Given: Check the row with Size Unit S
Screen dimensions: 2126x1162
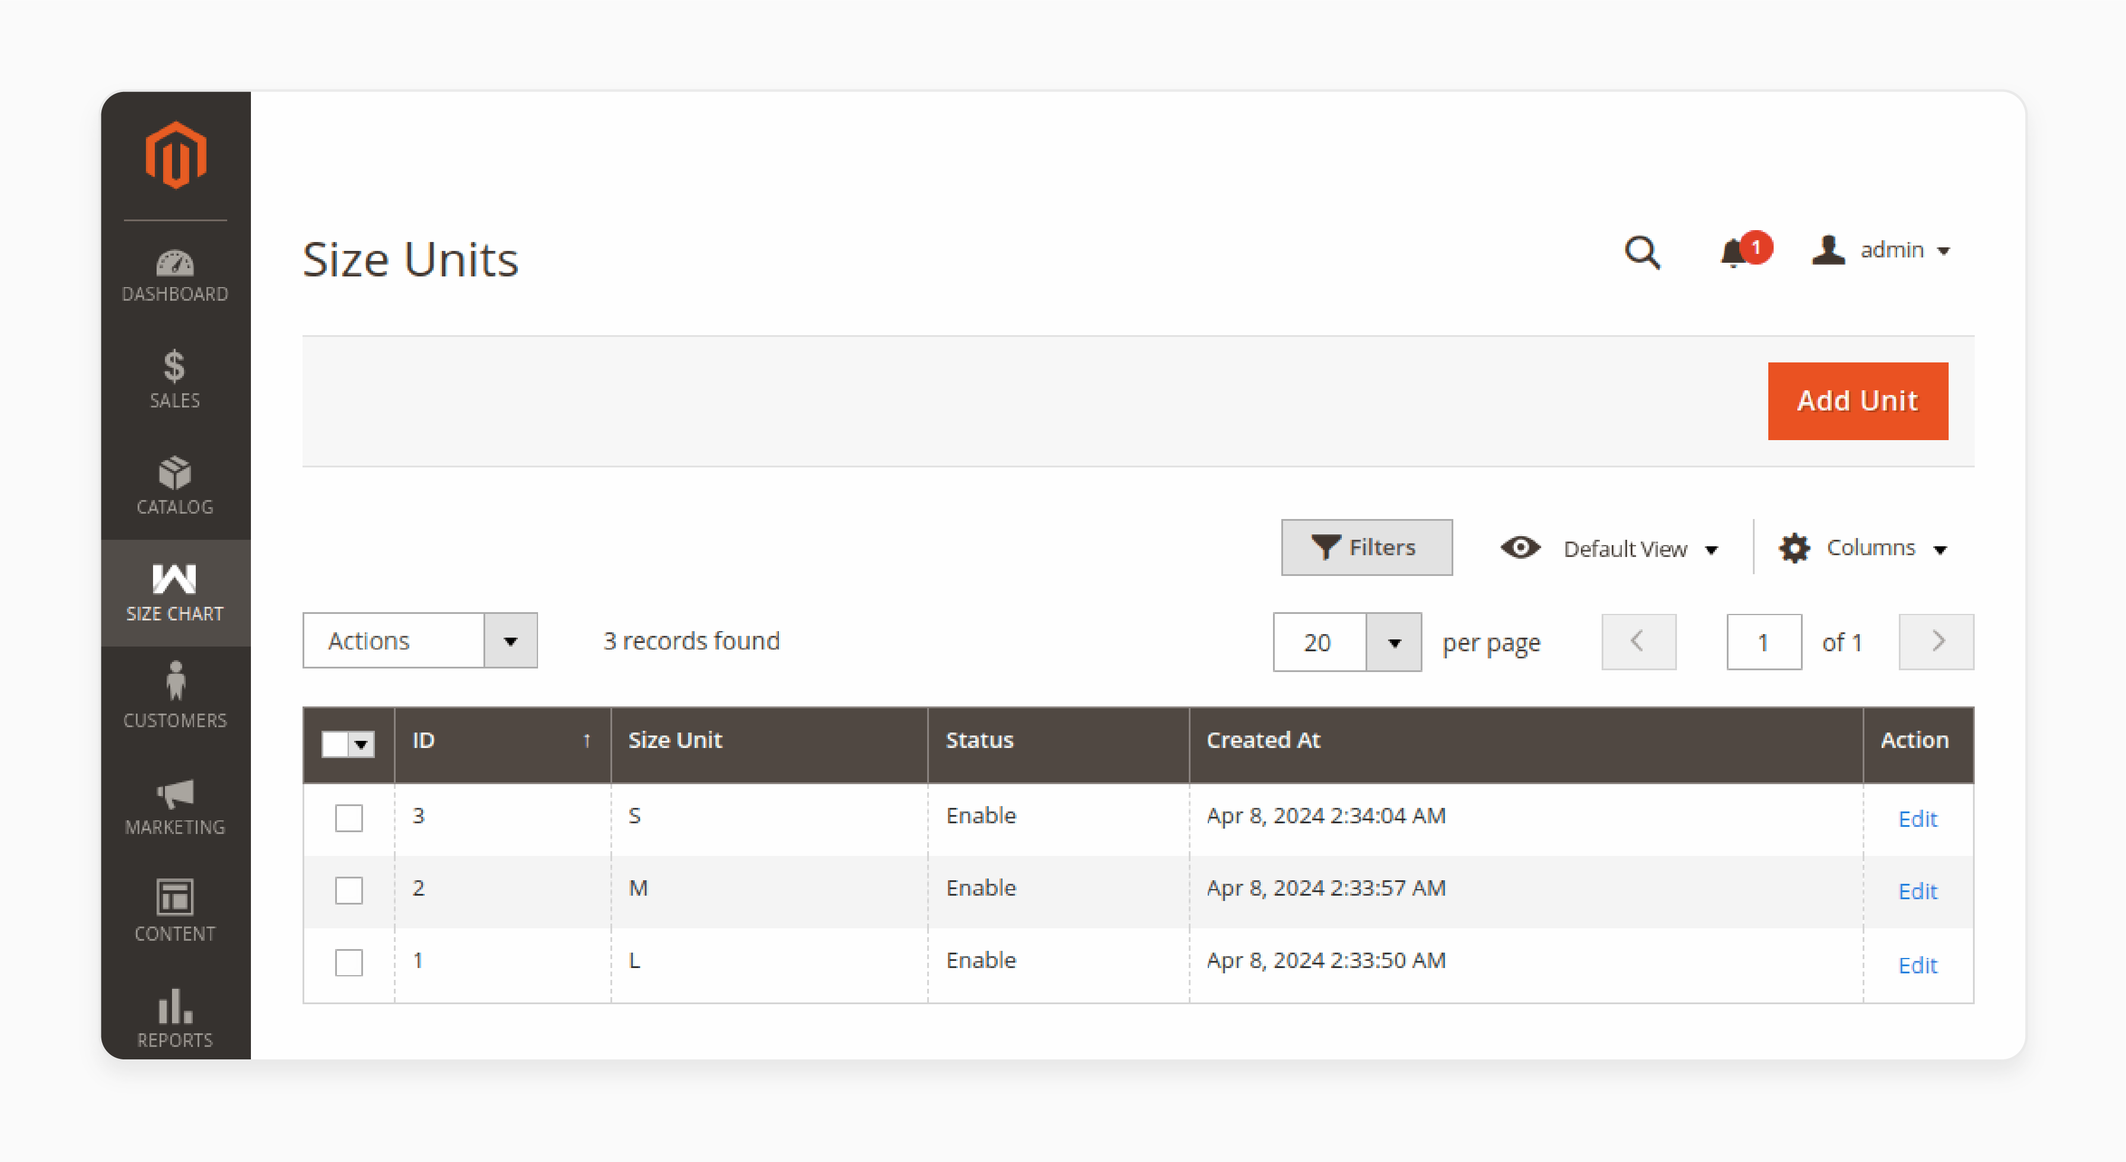Looking at the screenshot, I should coord(349,818).
